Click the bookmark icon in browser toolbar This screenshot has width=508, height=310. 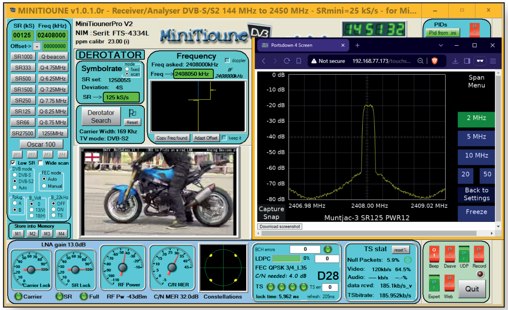[x=299, y=61]
